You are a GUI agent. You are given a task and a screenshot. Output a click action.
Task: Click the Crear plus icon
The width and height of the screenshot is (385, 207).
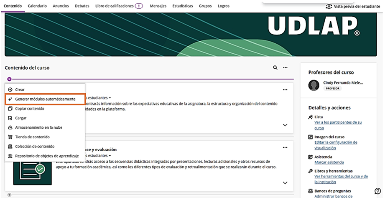10,90
